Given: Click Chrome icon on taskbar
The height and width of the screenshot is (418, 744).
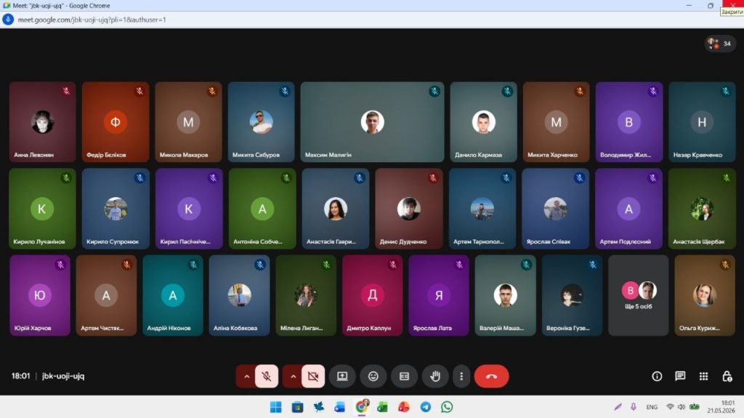Looking at the screenshot, I should 362,407.
